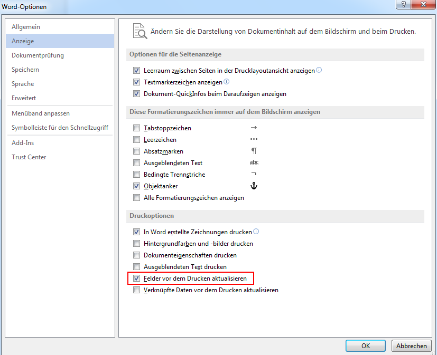Enable Ausgeblendeten Text drucken checkbox
Image resolution: width=437 pixels, height=355 pixels.
pyautogui.click(x=136, y=266)
